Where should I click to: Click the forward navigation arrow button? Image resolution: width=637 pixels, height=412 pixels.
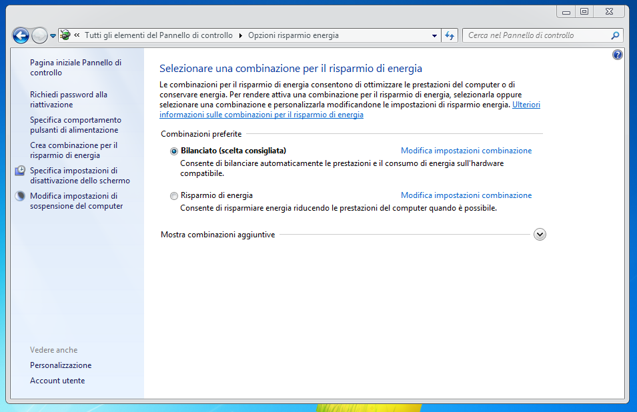click(39, 35)
